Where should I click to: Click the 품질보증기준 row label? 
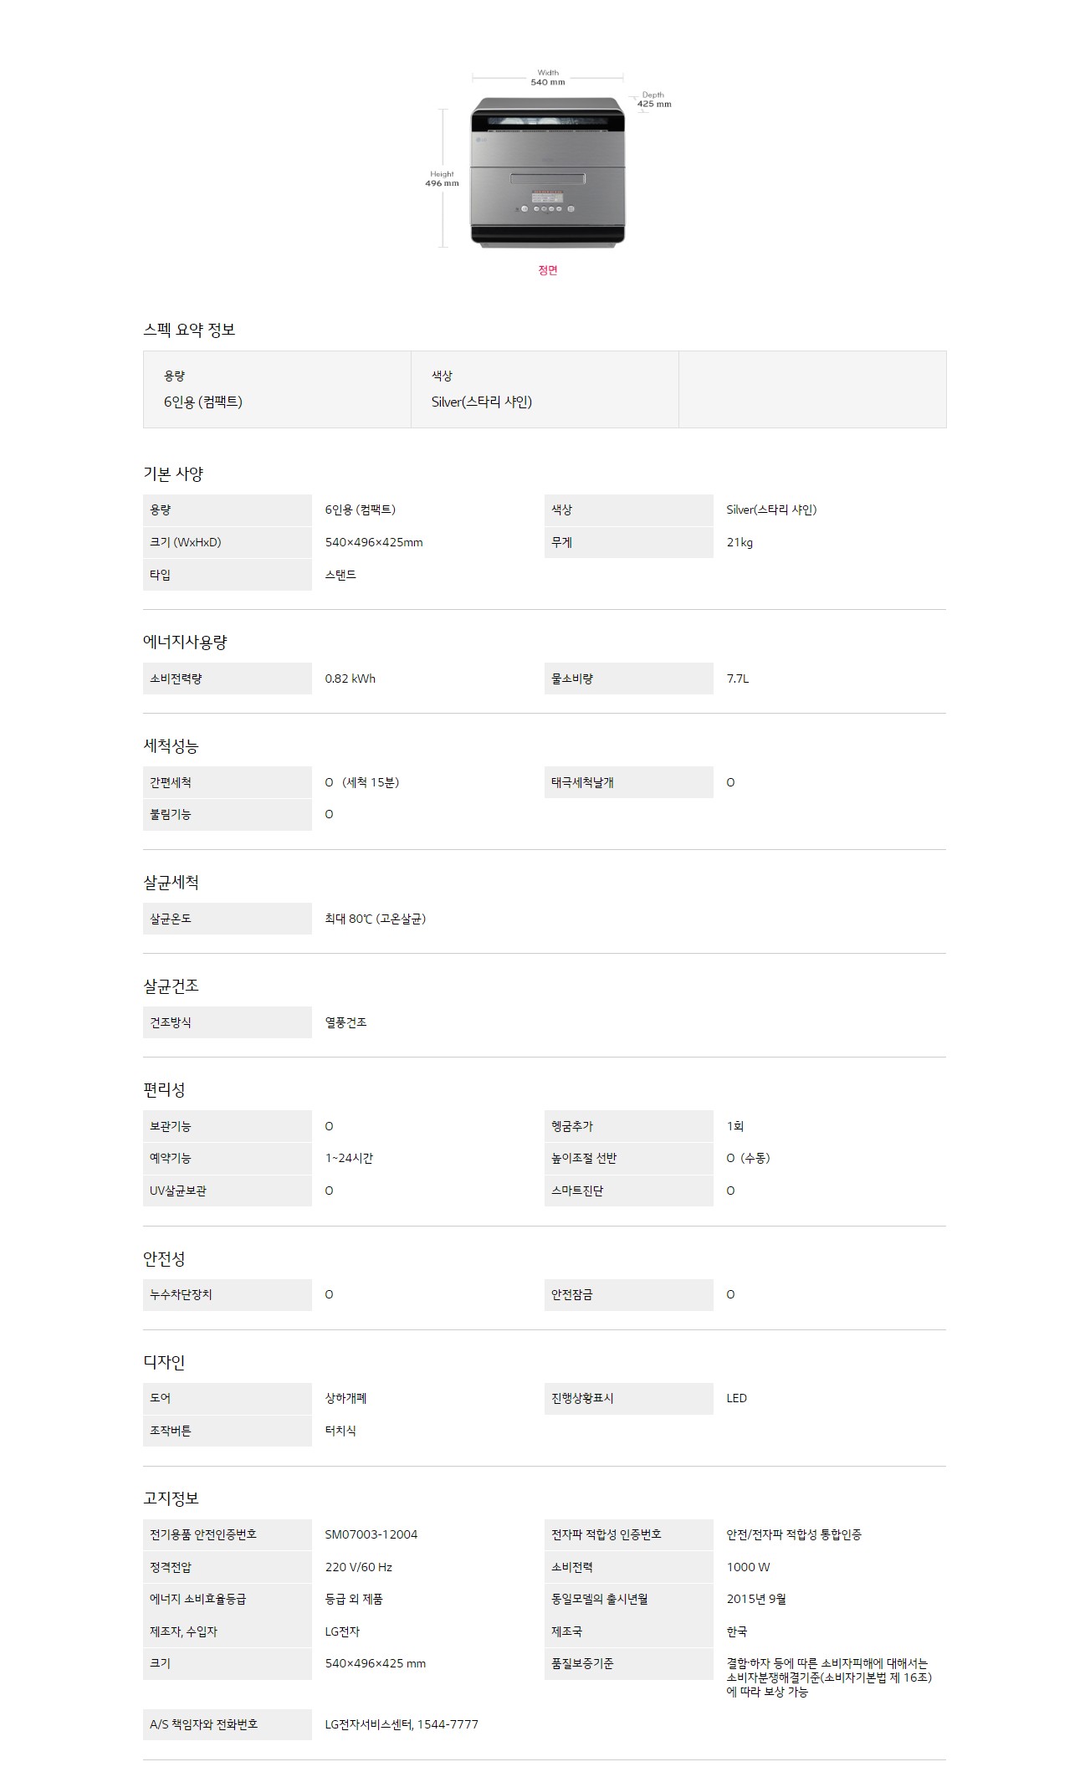629,1663
